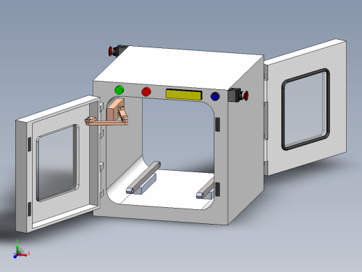Select the right door's black window gasket
The image size is (362, 272).
306,109
